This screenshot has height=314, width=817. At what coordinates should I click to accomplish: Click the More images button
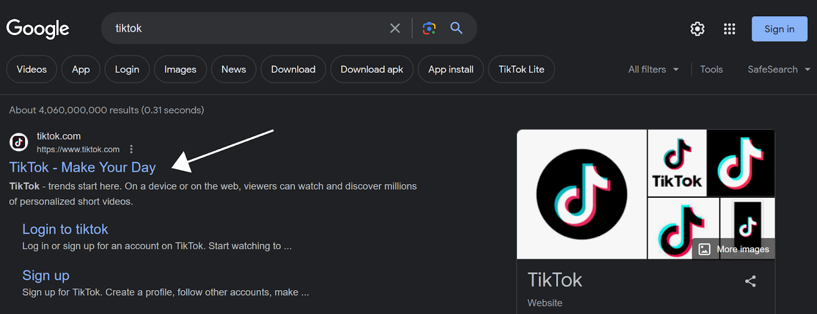point(733,249)
